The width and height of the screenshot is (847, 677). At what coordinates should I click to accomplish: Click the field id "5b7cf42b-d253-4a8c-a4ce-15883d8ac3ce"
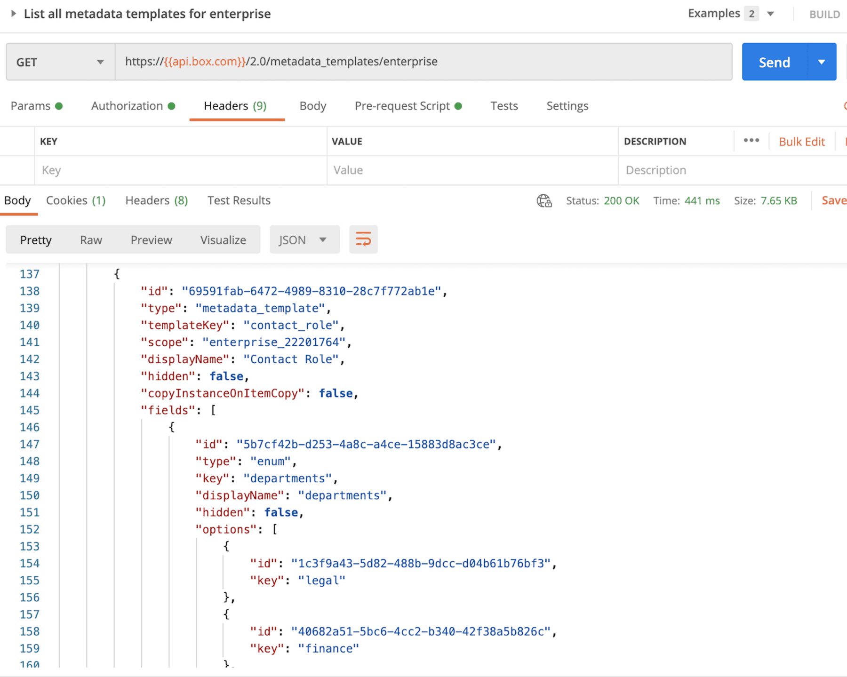366,444
